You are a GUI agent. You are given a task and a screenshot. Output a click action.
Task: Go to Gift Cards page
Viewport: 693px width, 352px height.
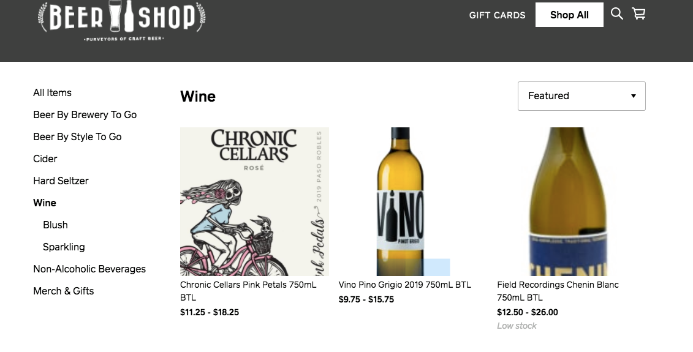point(497,15)
